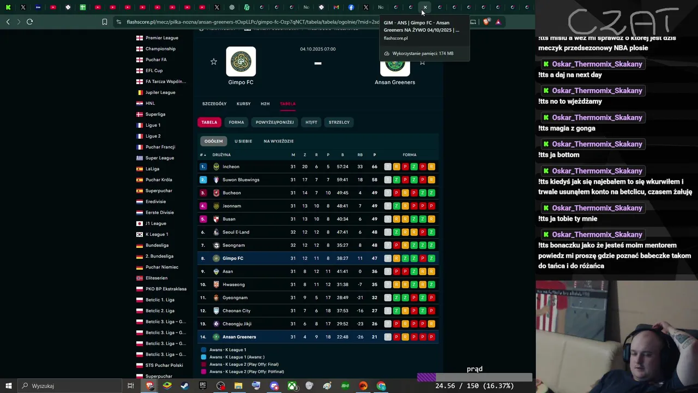Click the Ansan Greeners name under its logo
This screenshot has width=698, height=393.
pos(395,82)
